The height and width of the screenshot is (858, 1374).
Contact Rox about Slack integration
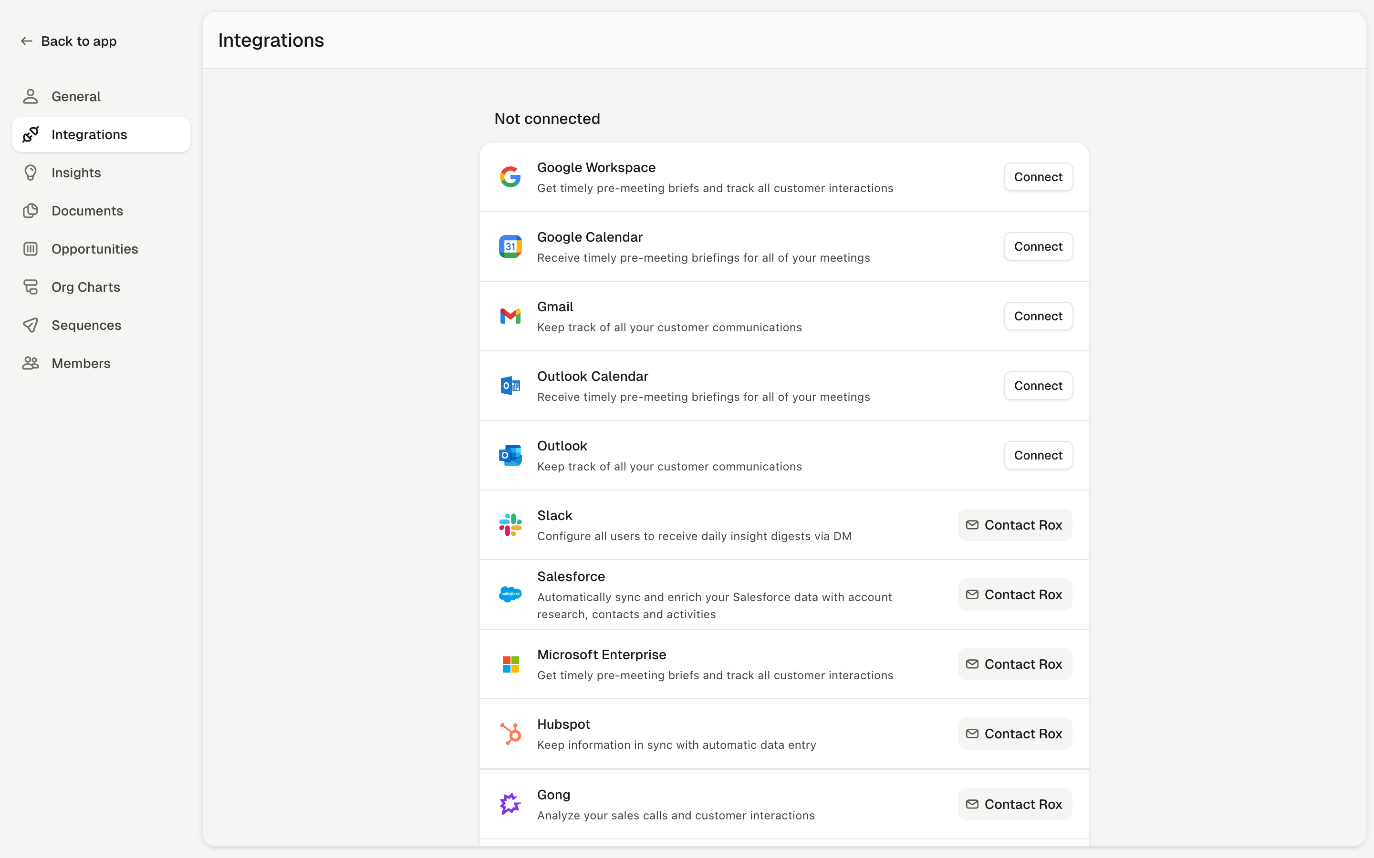click(x=1015, y=525)
